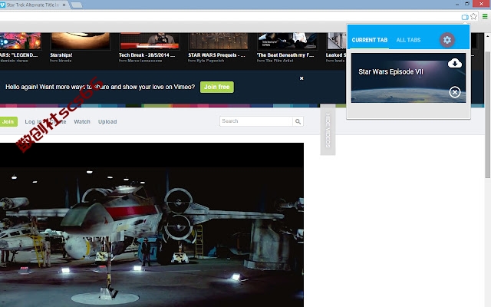Open the Log In link
Viewport: 491px width, 307px height.
pyautogui.click(x=33, y=121)
